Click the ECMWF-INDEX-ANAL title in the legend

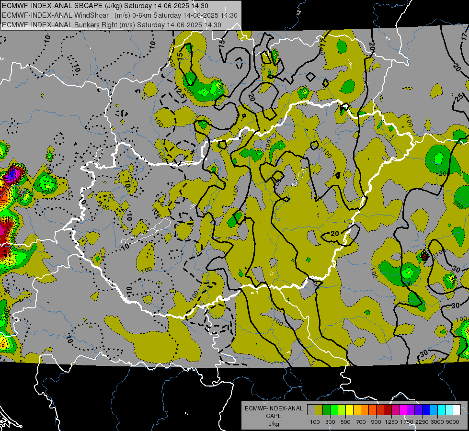(x=274, y=408)
